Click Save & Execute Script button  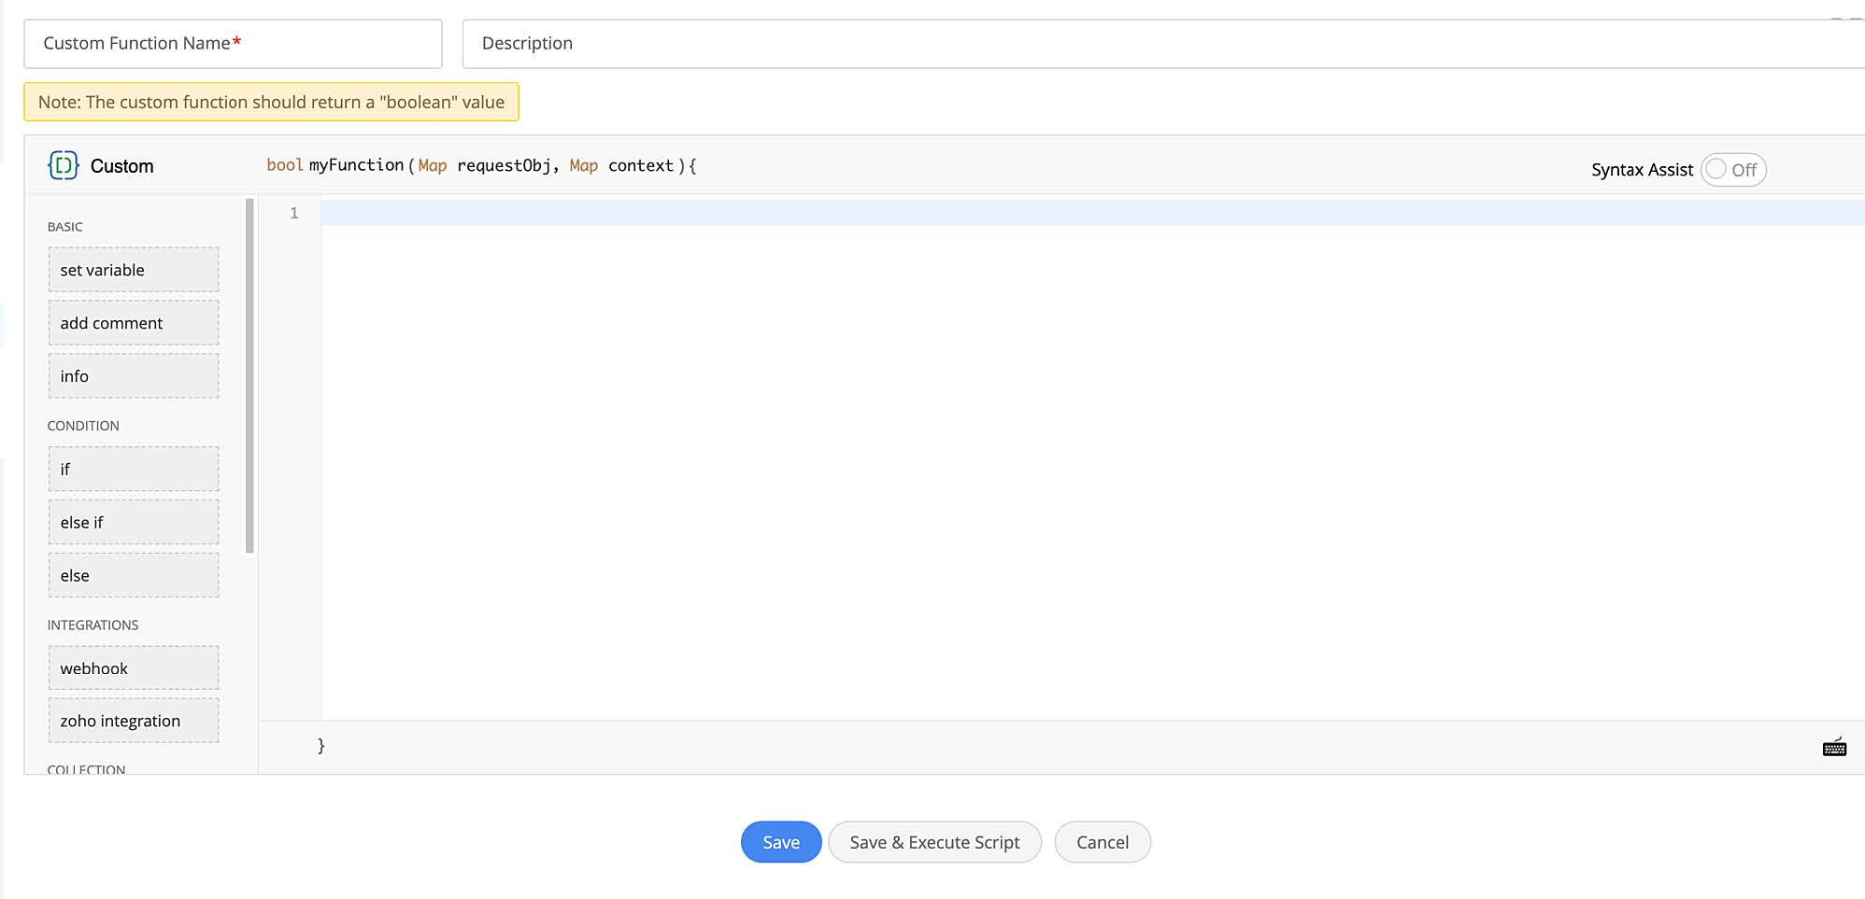[x=934, y=842]
